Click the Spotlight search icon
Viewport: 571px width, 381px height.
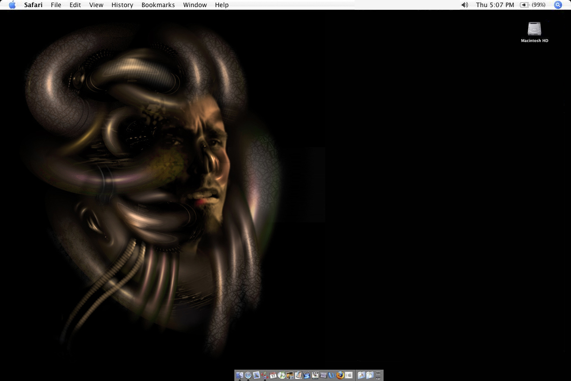558,5
